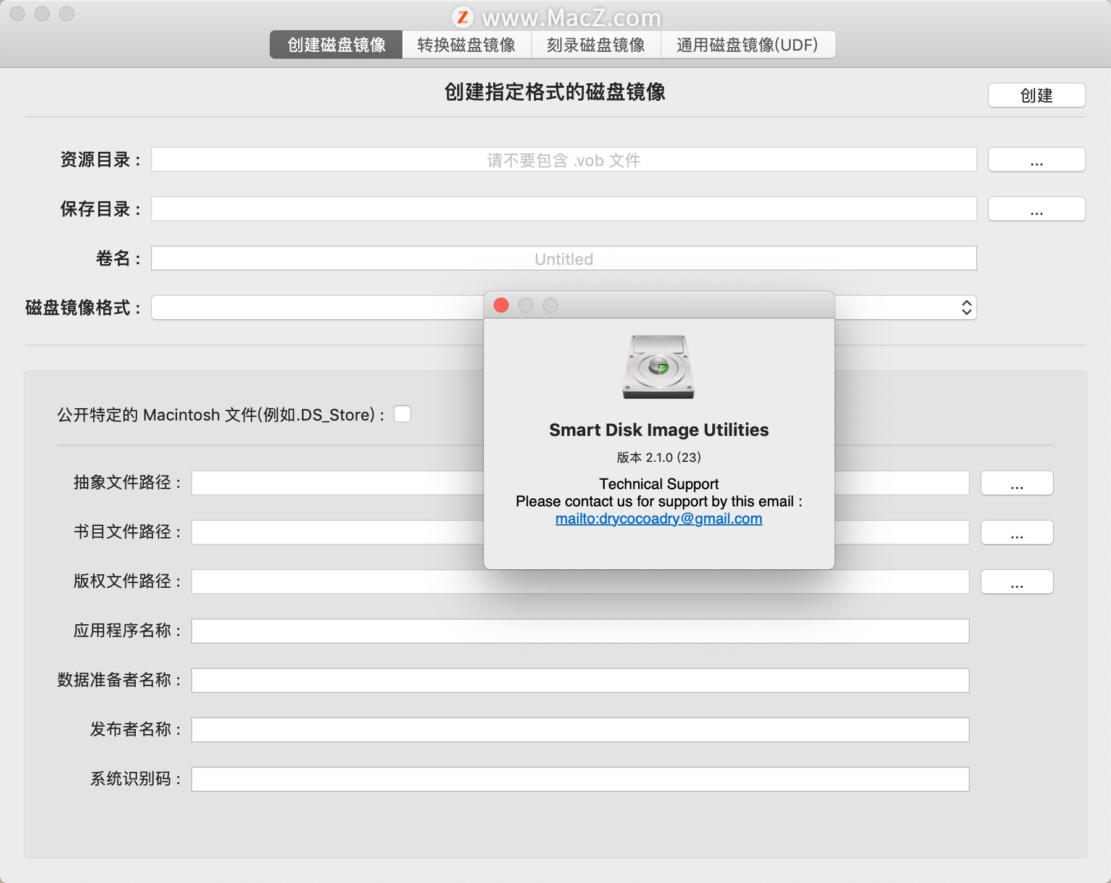This screenshot has width=1111, height=883.
Task: Click the Technical Support text
Action: 659,483
